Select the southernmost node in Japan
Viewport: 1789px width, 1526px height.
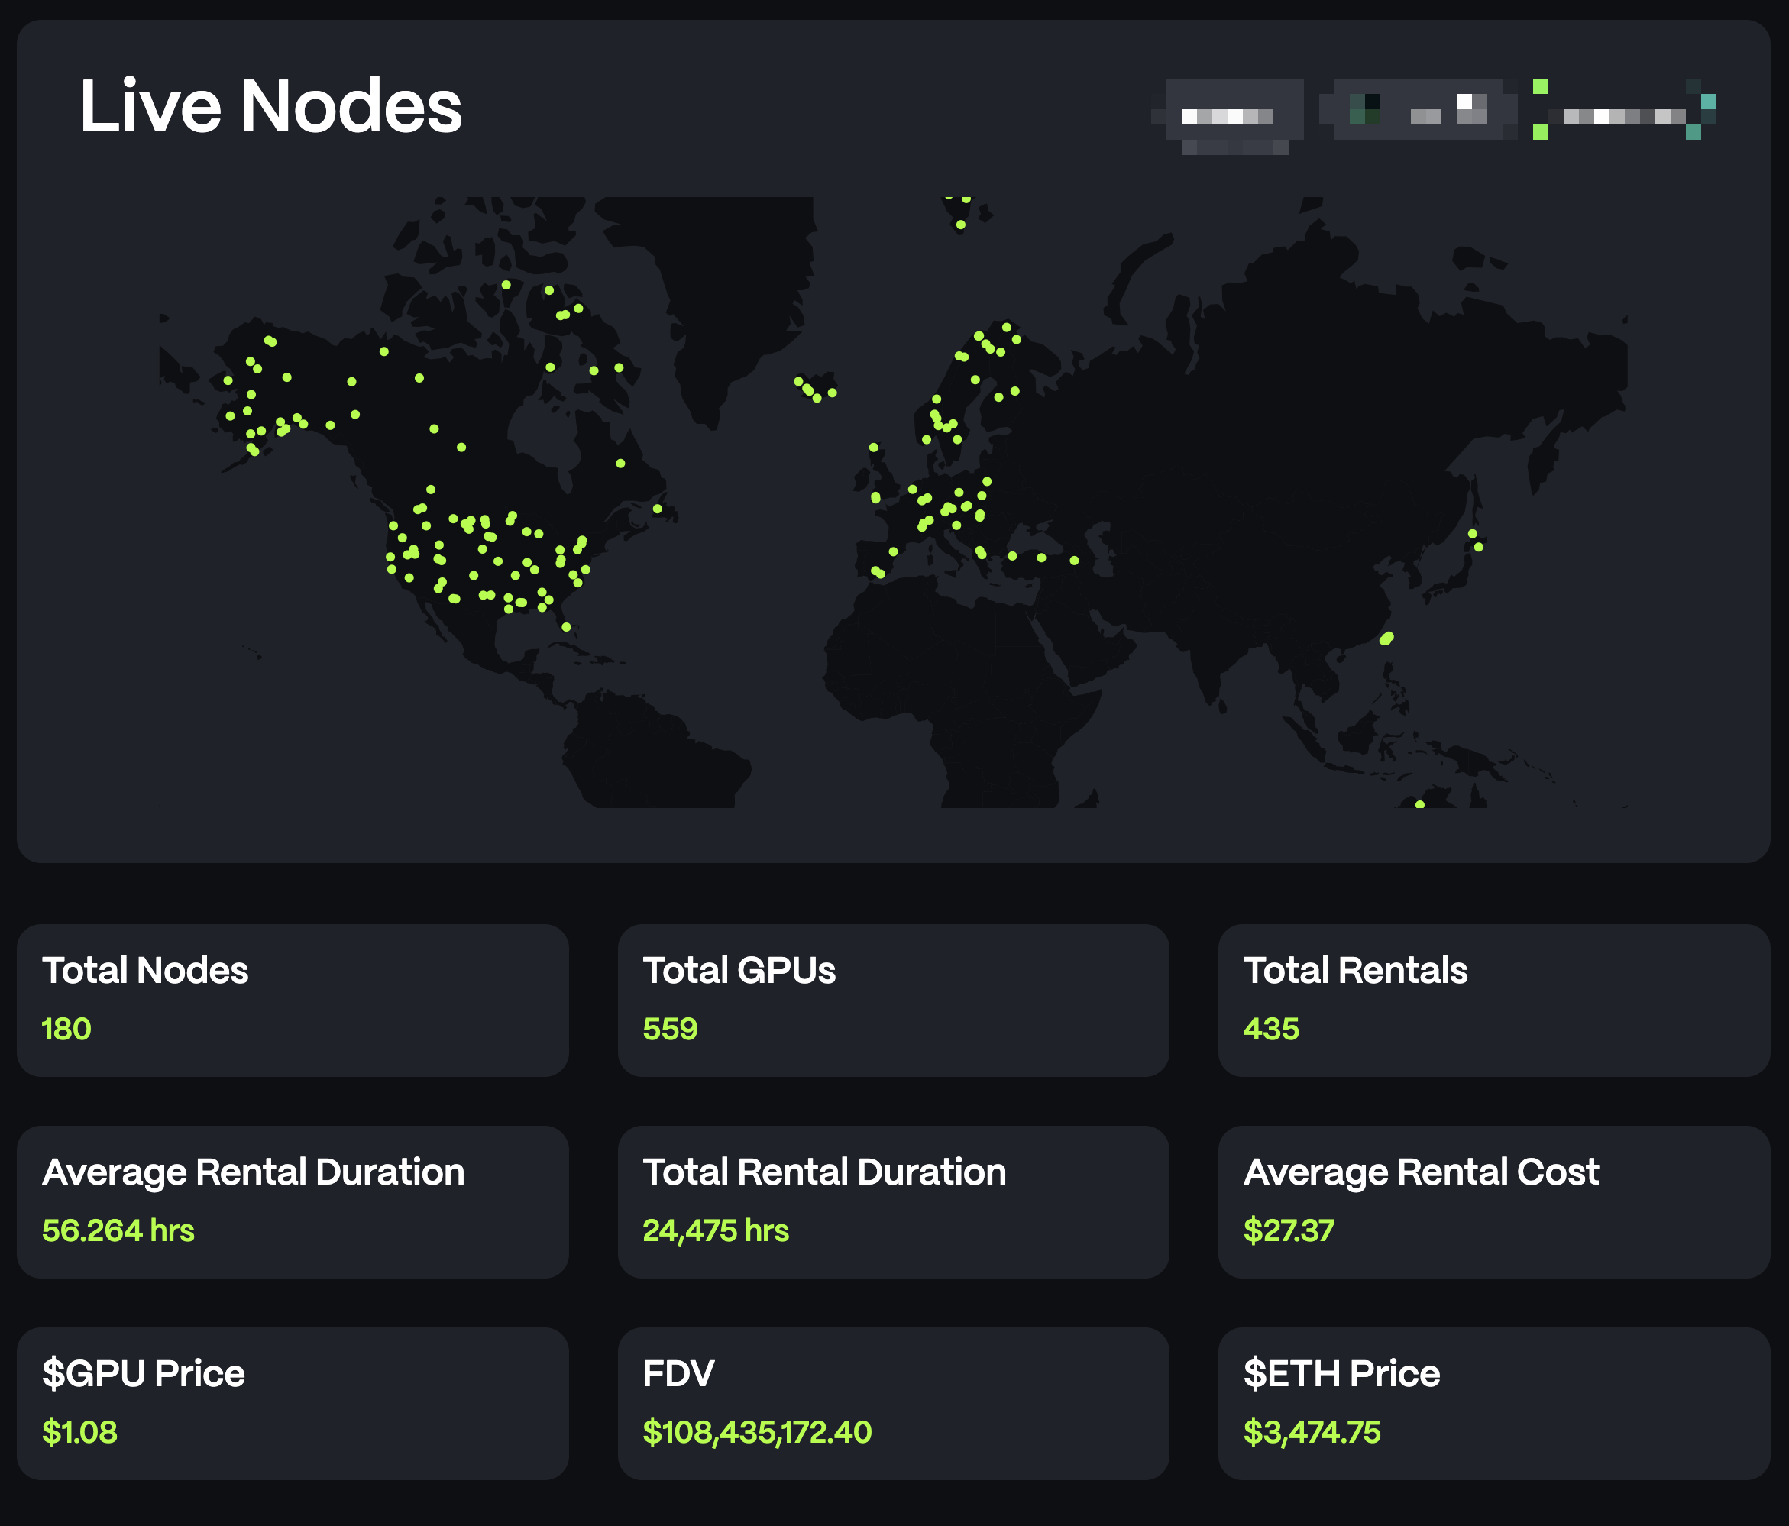tap(1478, 546)
